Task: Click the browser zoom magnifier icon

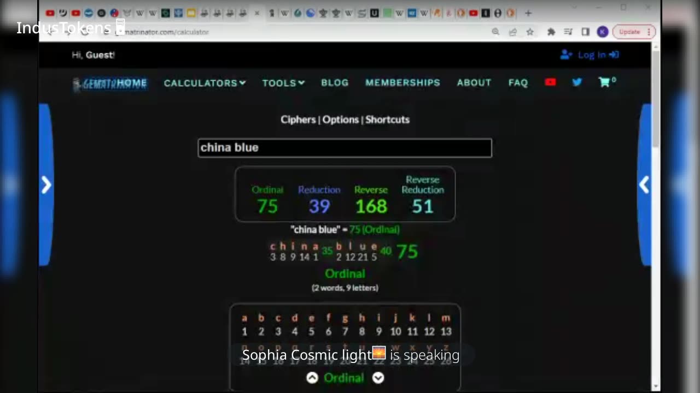Action: [495, 32]
